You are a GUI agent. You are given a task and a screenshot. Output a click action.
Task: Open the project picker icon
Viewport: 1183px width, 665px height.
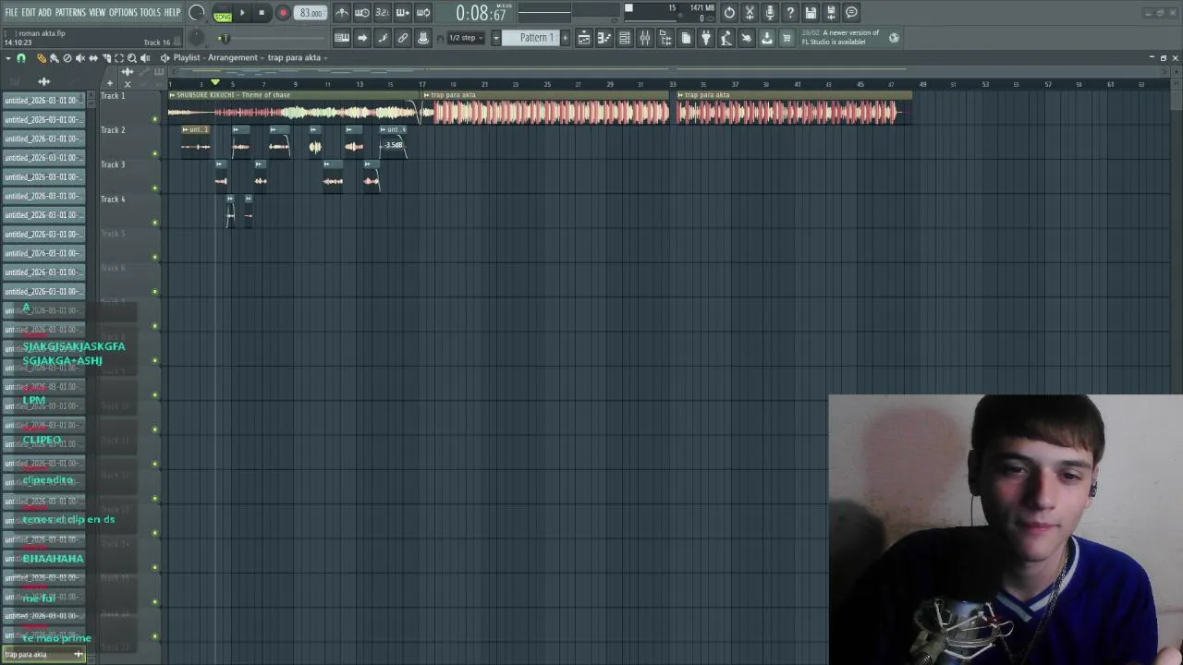tap(686, 38)
